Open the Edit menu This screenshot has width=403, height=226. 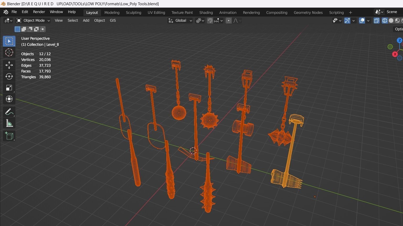click(25, 12)
